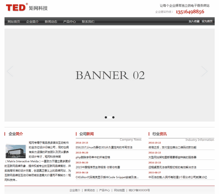The image size is (219, 194).
Task: Open 产品中心 in the navigation bar
Action: (x=69, y=21)
